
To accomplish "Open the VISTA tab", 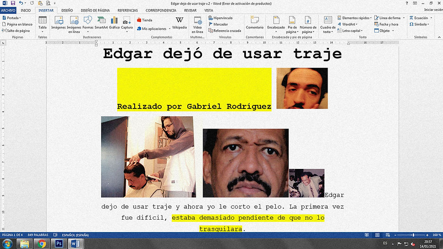I will coord(209,10).
